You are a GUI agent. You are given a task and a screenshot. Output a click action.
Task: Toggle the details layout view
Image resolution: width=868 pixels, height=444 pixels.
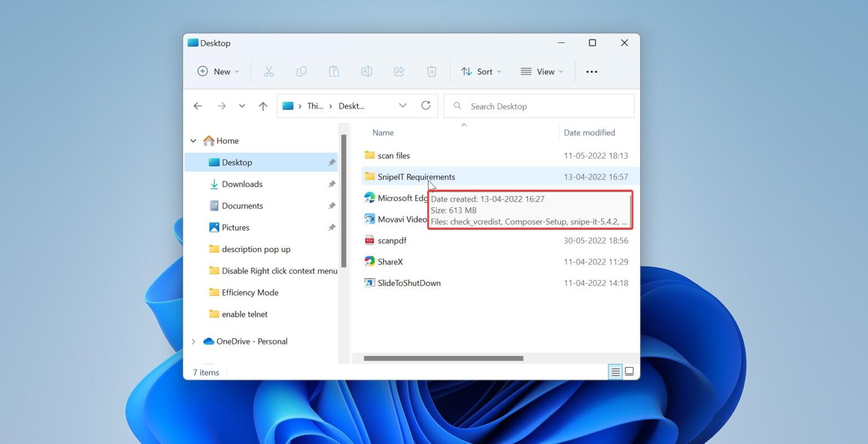(615, 372)
